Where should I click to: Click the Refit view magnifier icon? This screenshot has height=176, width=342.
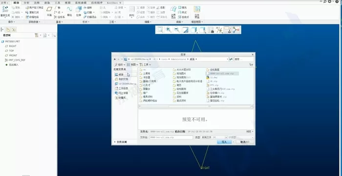(x=160, y=30)
